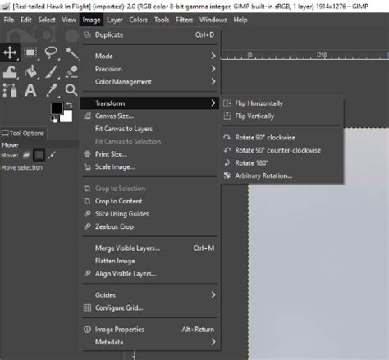This screenshot has width=389, height=360.
Task: Select the Eraser tool
Action: click(71, 71)
